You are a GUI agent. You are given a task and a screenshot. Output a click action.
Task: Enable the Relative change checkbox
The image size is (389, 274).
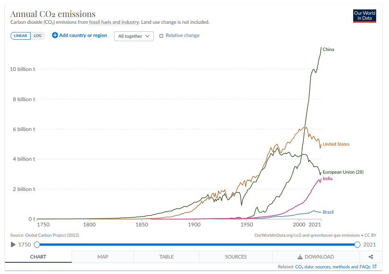[x=161, y=35]
